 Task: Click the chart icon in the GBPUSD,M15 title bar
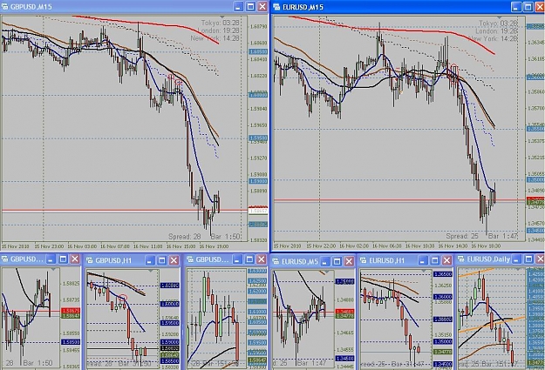(x=5, y=7)
